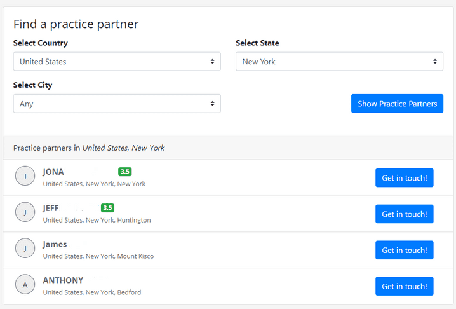Click the 3.5 rating badge next to JONA
Screen dimensions: 456x309
pyautogui.click(x=124, y=172)
